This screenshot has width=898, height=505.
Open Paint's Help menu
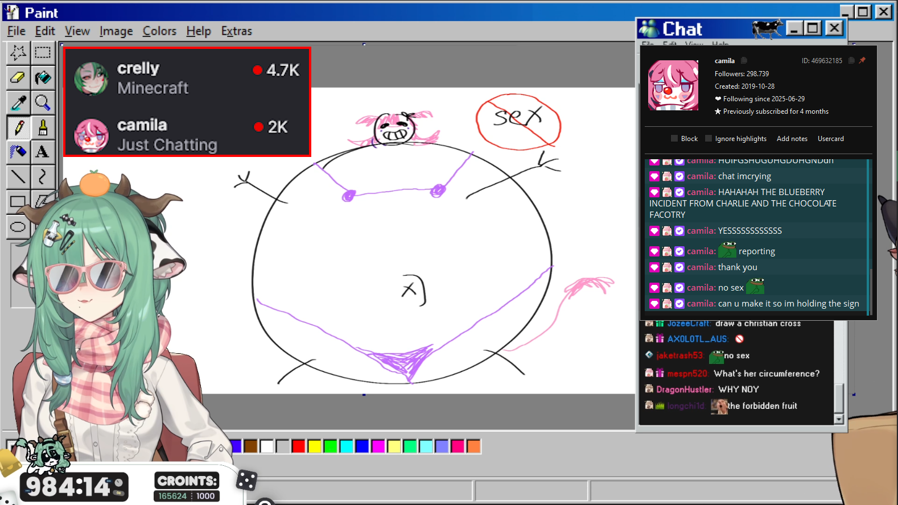(199, 31)
